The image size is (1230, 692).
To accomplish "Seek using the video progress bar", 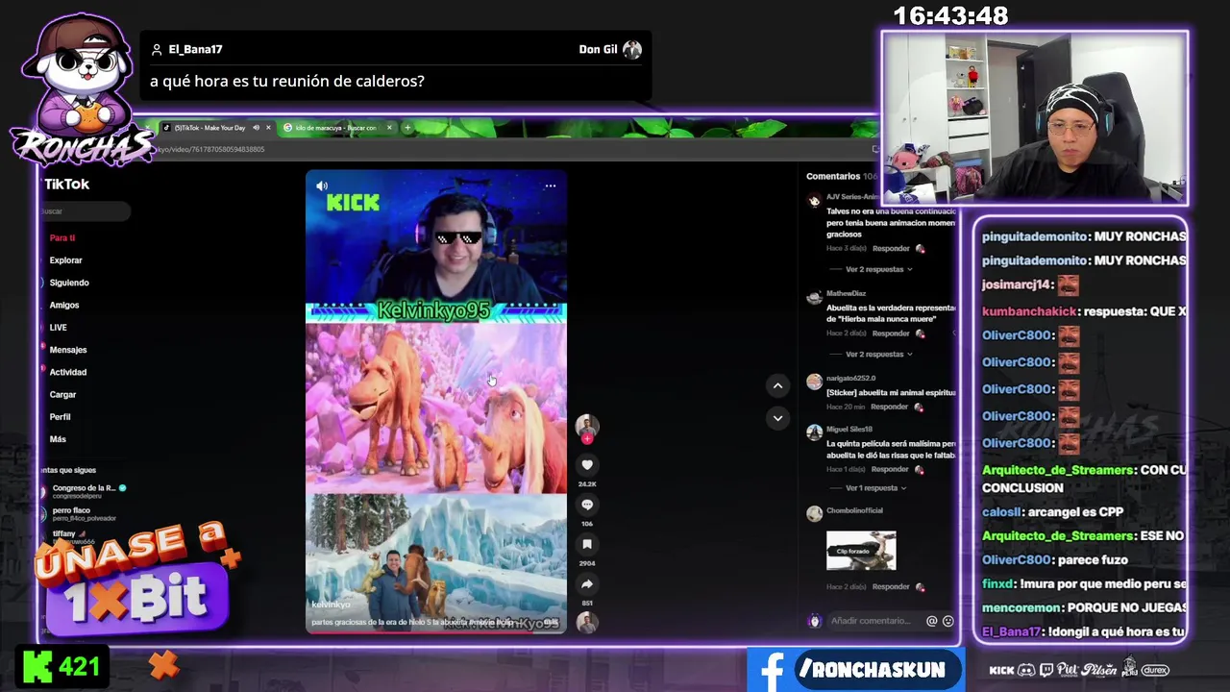I will pos(436,632).
